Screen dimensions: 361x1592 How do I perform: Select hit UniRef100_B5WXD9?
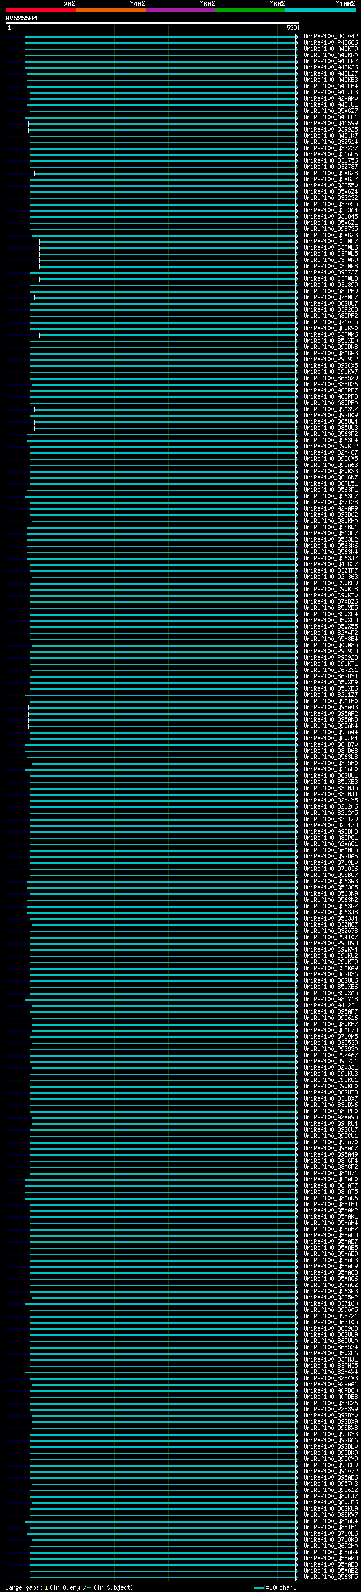[331, 683]
